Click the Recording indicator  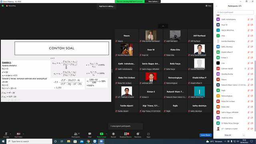(11, 6)
